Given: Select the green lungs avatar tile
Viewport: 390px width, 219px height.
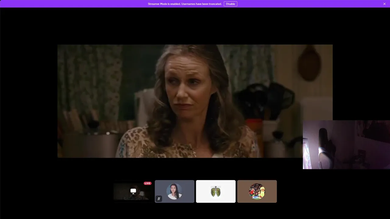Looking at the screenshot, I should pyautogui.click(x=216, y=191).
